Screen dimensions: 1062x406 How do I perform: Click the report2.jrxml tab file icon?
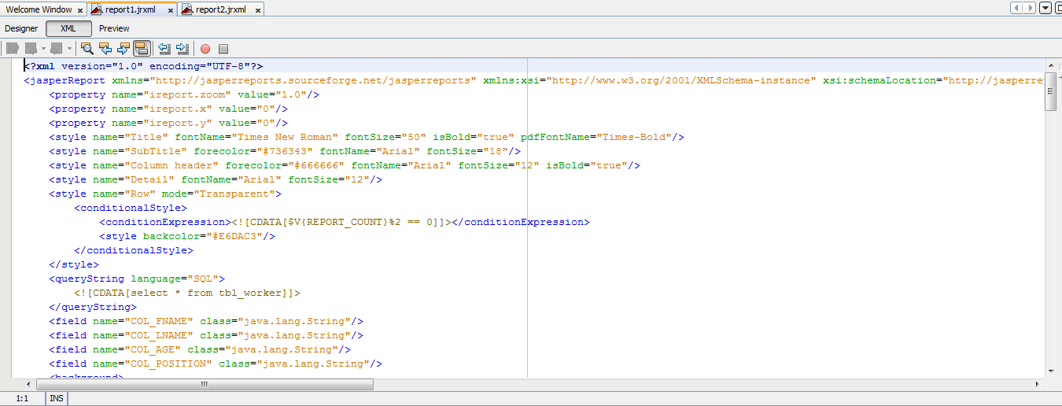[187, 9]
